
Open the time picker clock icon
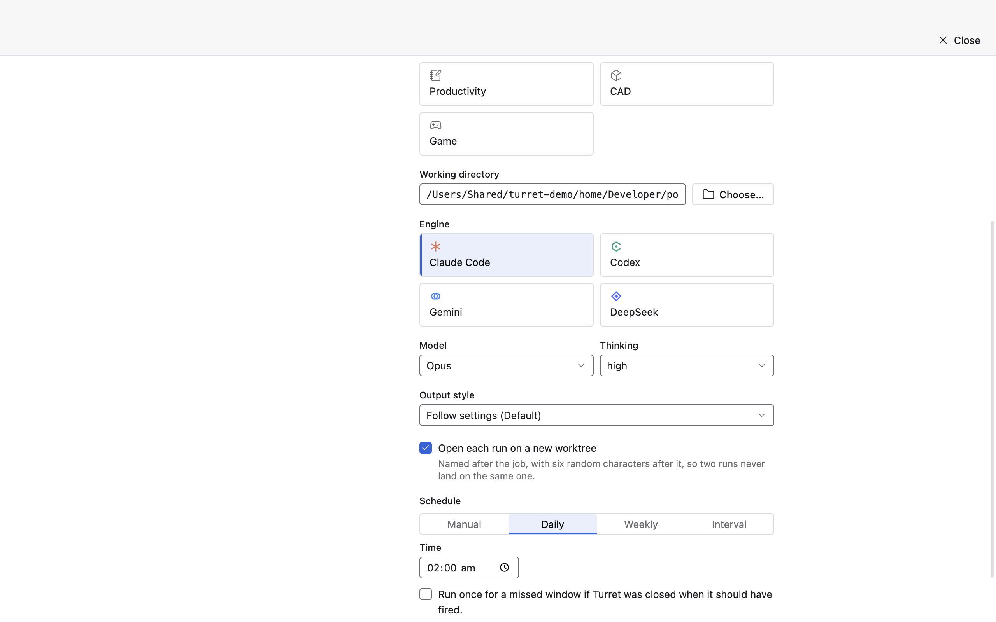click(504, 567)
